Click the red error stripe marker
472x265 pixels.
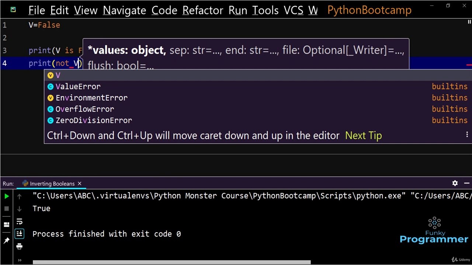click(x=469, y=65)
